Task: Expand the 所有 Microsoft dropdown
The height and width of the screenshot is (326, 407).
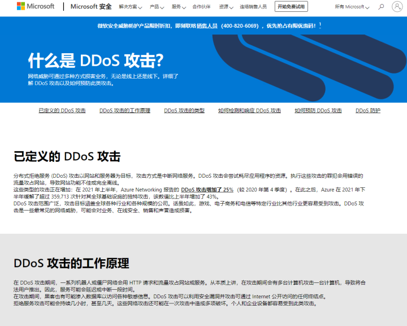Action: coord(352,7)
